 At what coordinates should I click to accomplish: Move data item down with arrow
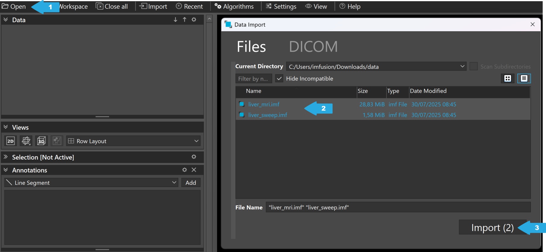175,20
